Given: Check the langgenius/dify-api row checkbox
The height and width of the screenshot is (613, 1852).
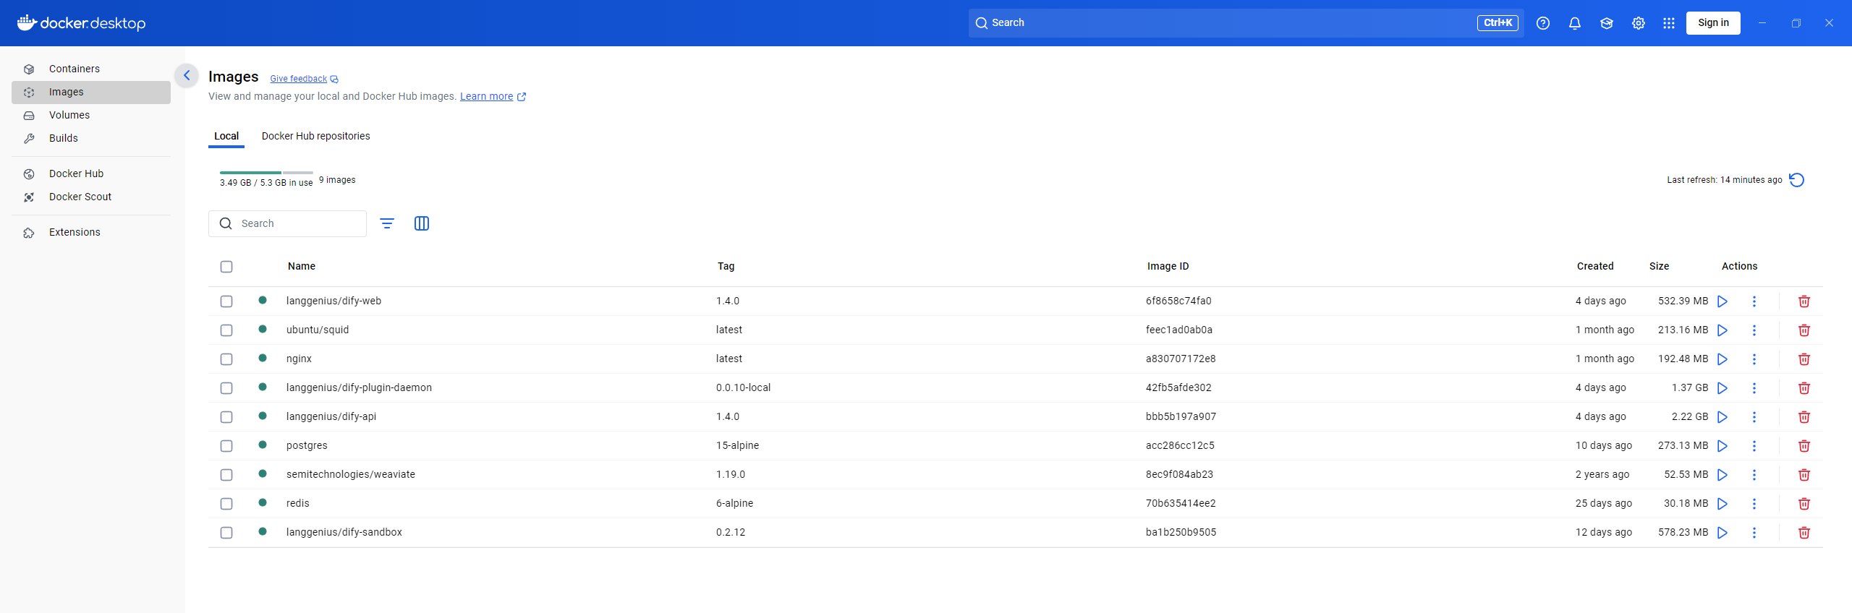Looking at the screenshot, I should click(226, 417).
